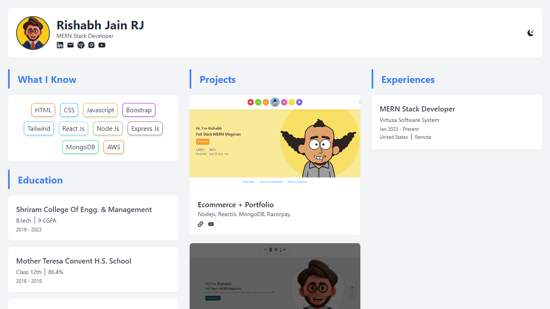Open the link icon under Ecommerce + Portfolio
The image size is (550, 309).
coord(200,224)
